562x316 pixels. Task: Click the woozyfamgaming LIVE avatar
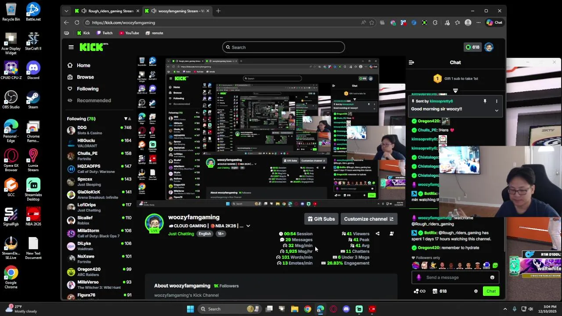[x=154, y=224]
